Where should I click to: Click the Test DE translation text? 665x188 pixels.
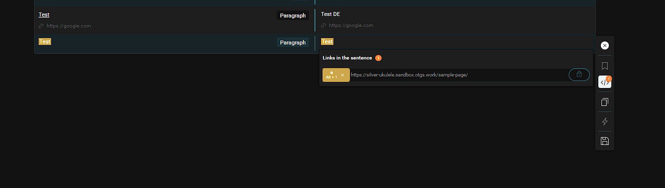(x=330, y=14)
